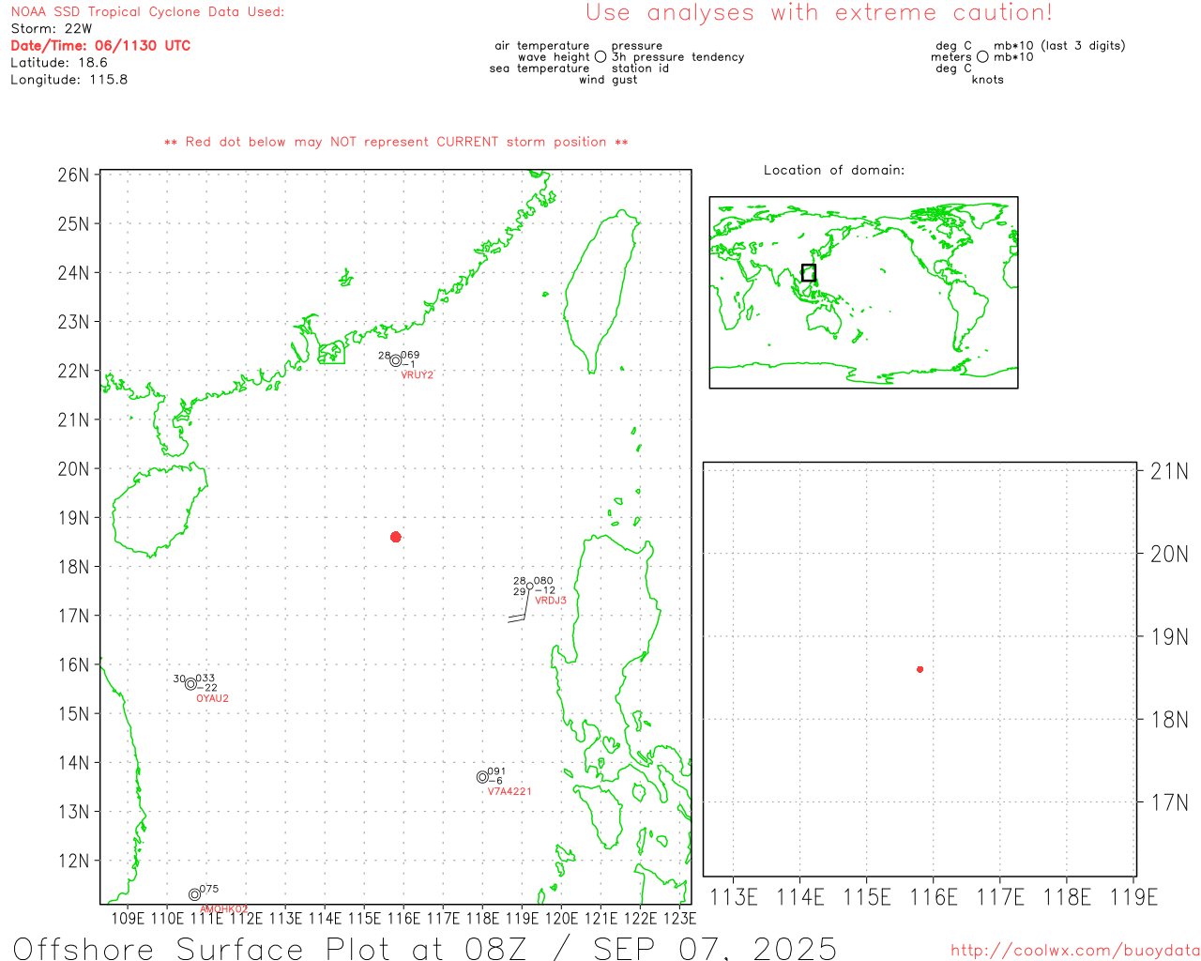This screenshot has height=961, width=1201.
Task: Click the '3h pressure tendency' legend label
Action: [677, 57]
